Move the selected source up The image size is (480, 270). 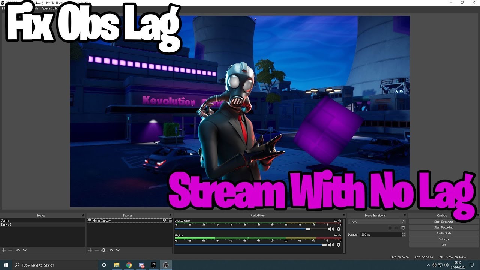coord(111,250)
